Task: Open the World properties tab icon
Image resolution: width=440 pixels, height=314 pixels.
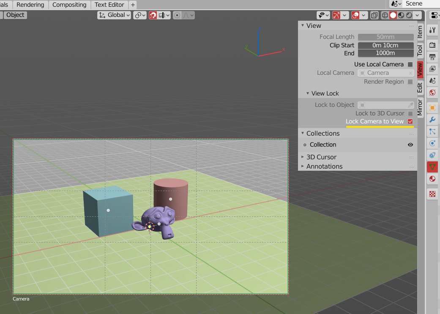Action: 432,93
